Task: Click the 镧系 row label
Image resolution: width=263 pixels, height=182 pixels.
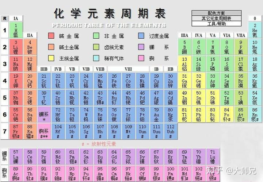Action: tap(5, 157)
